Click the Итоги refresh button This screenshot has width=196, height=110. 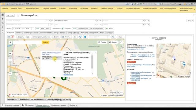110,29
